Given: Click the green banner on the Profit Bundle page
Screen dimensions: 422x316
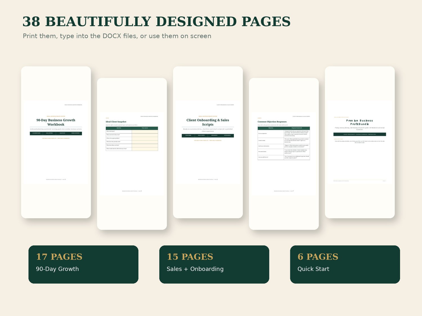Looking at the screenshot, I should point(360,134).
